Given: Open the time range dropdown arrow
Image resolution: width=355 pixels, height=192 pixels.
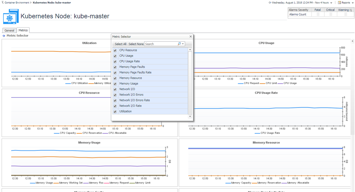Looking at the screenshot, I should point(331,3).
